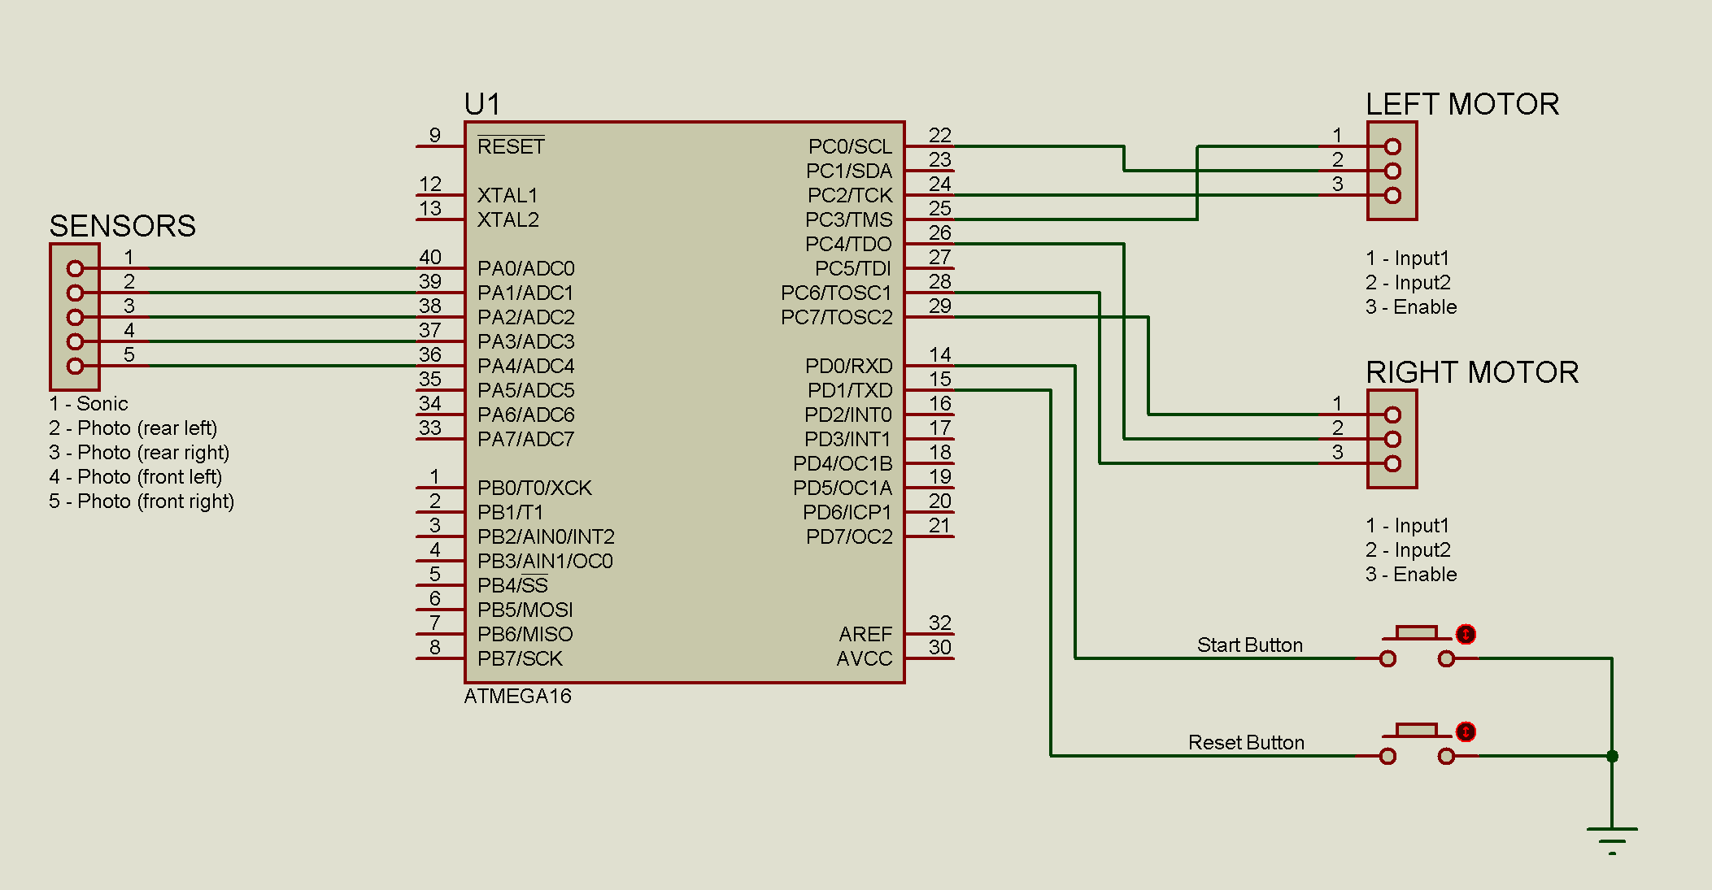Image resolution: width=1712 pixels, height=890 pixels.
Task: Click the PB7/SCK pin label
Action: click(520, 658)
